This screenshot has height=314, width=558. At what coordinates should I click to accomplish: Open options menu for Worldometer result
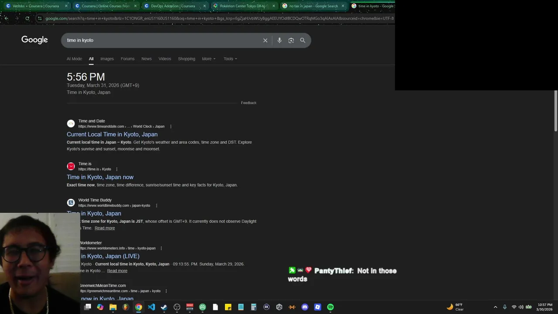pyautogui.click(x=161, y=248)
